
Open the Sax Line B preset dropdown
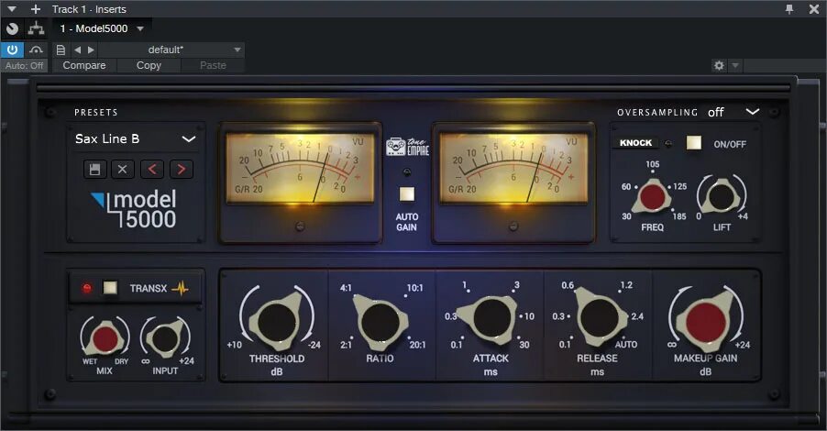pos(135,138)
